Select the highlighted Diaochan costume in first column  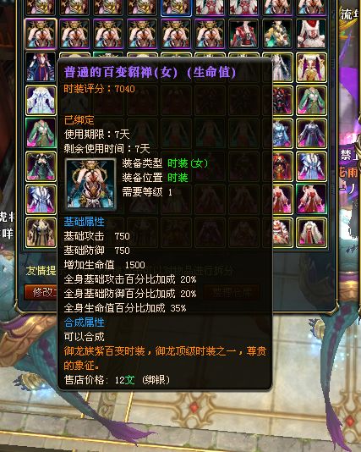(x=41, y=34)
